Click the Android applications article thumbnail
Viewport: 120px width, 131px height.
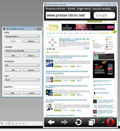coord(50,93)
